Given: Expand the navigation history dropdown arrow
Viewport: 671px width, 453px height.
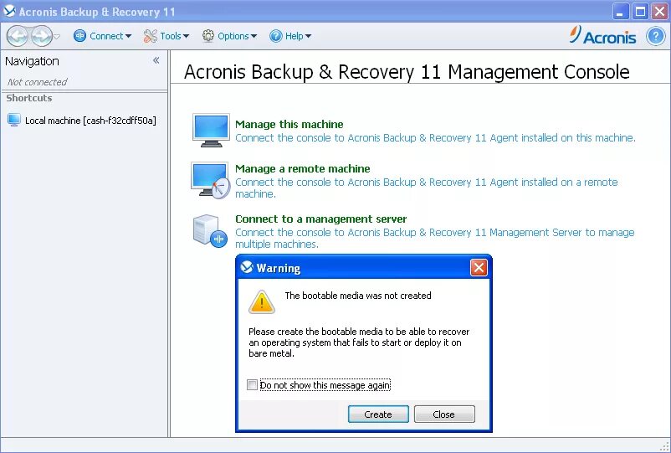Looking at the screenshot, I should [x=57, y=36].
